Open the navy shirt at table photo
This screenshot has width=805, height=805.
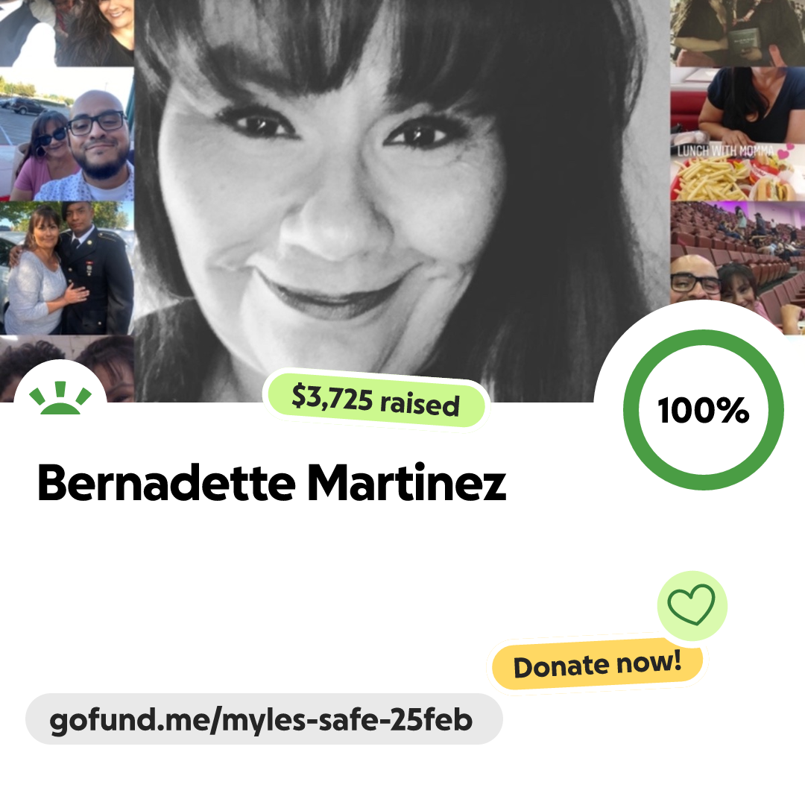pos(737,105)
